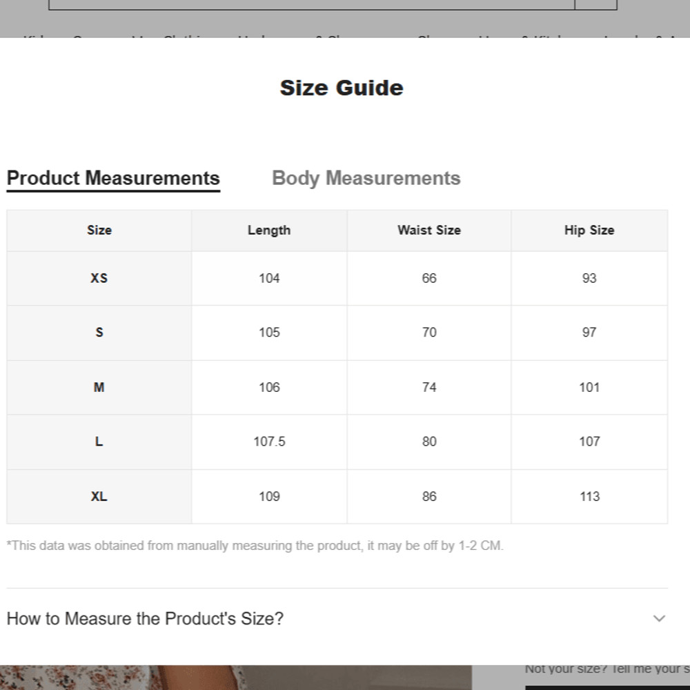Viewport: 690px width, 690px height.
Task: Click the search input field behind the modal
Action: [x=310, y=4]
